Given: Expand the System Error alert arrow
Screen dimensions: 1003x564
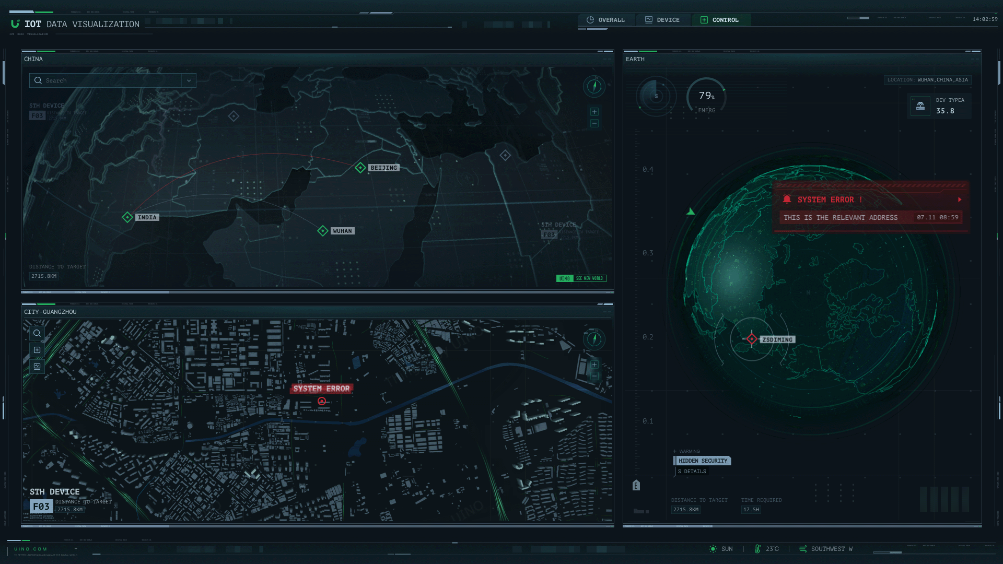Looking at the screenshot, I should tap(960, 199).
